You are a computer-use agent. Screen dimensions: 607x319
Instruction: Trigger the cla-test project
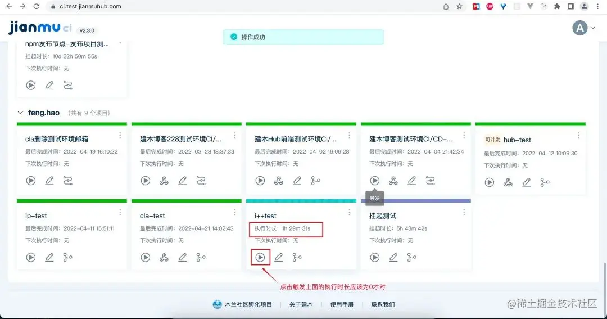point(145,257)
